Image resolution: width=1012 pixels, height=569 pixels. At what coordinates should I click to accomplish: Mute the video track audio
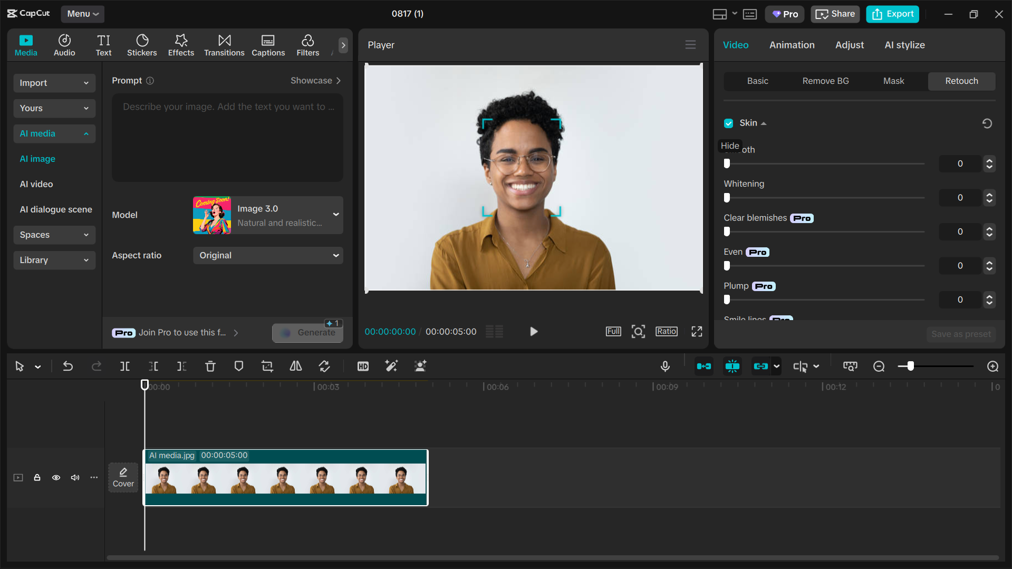tap(75, 478)
